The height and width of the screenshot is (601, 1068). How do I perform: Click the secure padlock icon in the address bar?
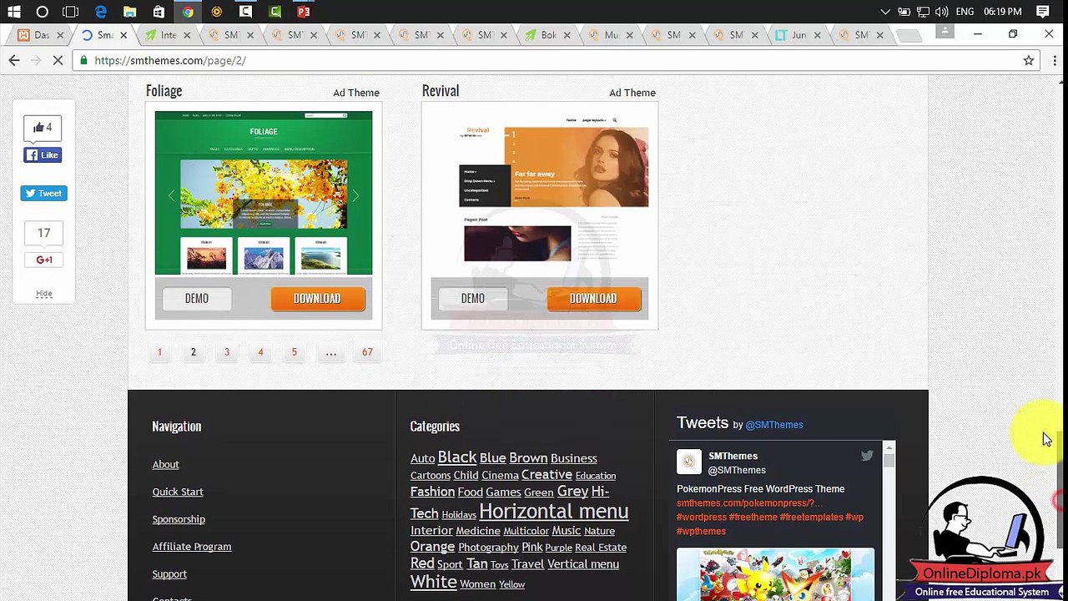(x=83, y=60)
